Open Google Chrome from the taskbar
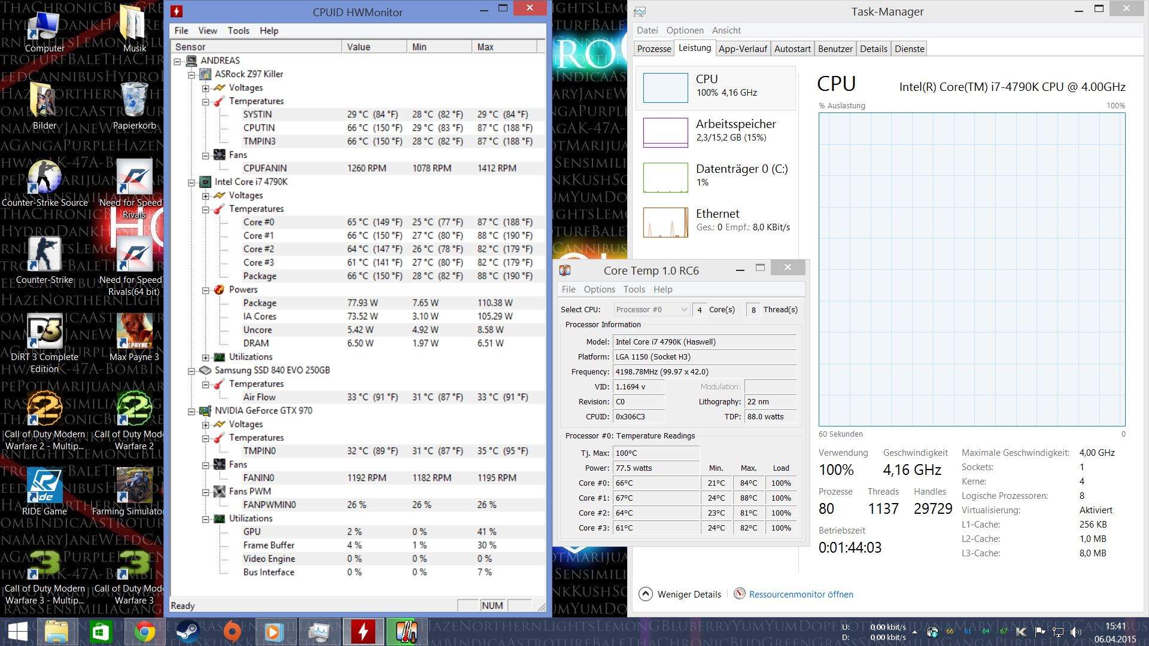Image resolution: width=1149 pixels, height=646 pixels. pyautogui.click(x=144, y=632)
